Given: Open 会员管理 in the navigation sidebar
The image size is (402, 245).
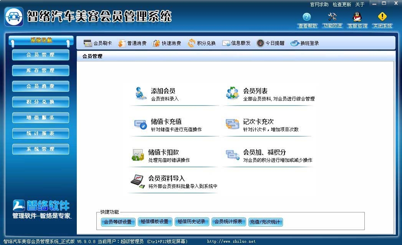Looking at the screenshot, I should tap(41, 55).
